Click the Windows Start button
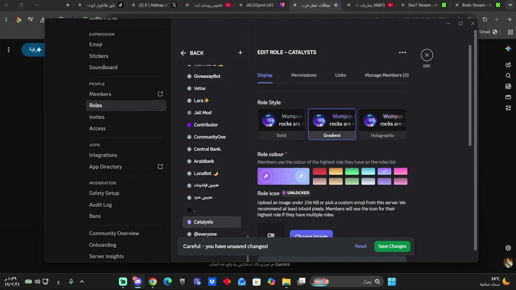The image size is (516, 290). click(x=391, y=282)
